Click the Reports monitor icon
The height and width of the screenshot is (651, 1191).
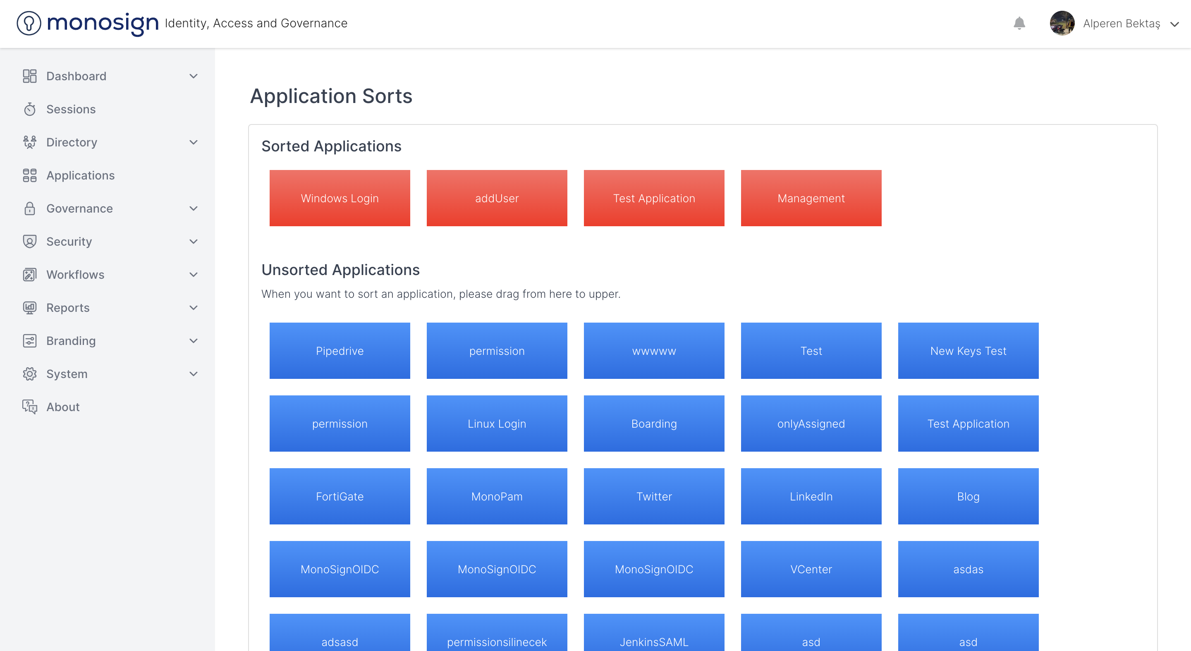30,307
